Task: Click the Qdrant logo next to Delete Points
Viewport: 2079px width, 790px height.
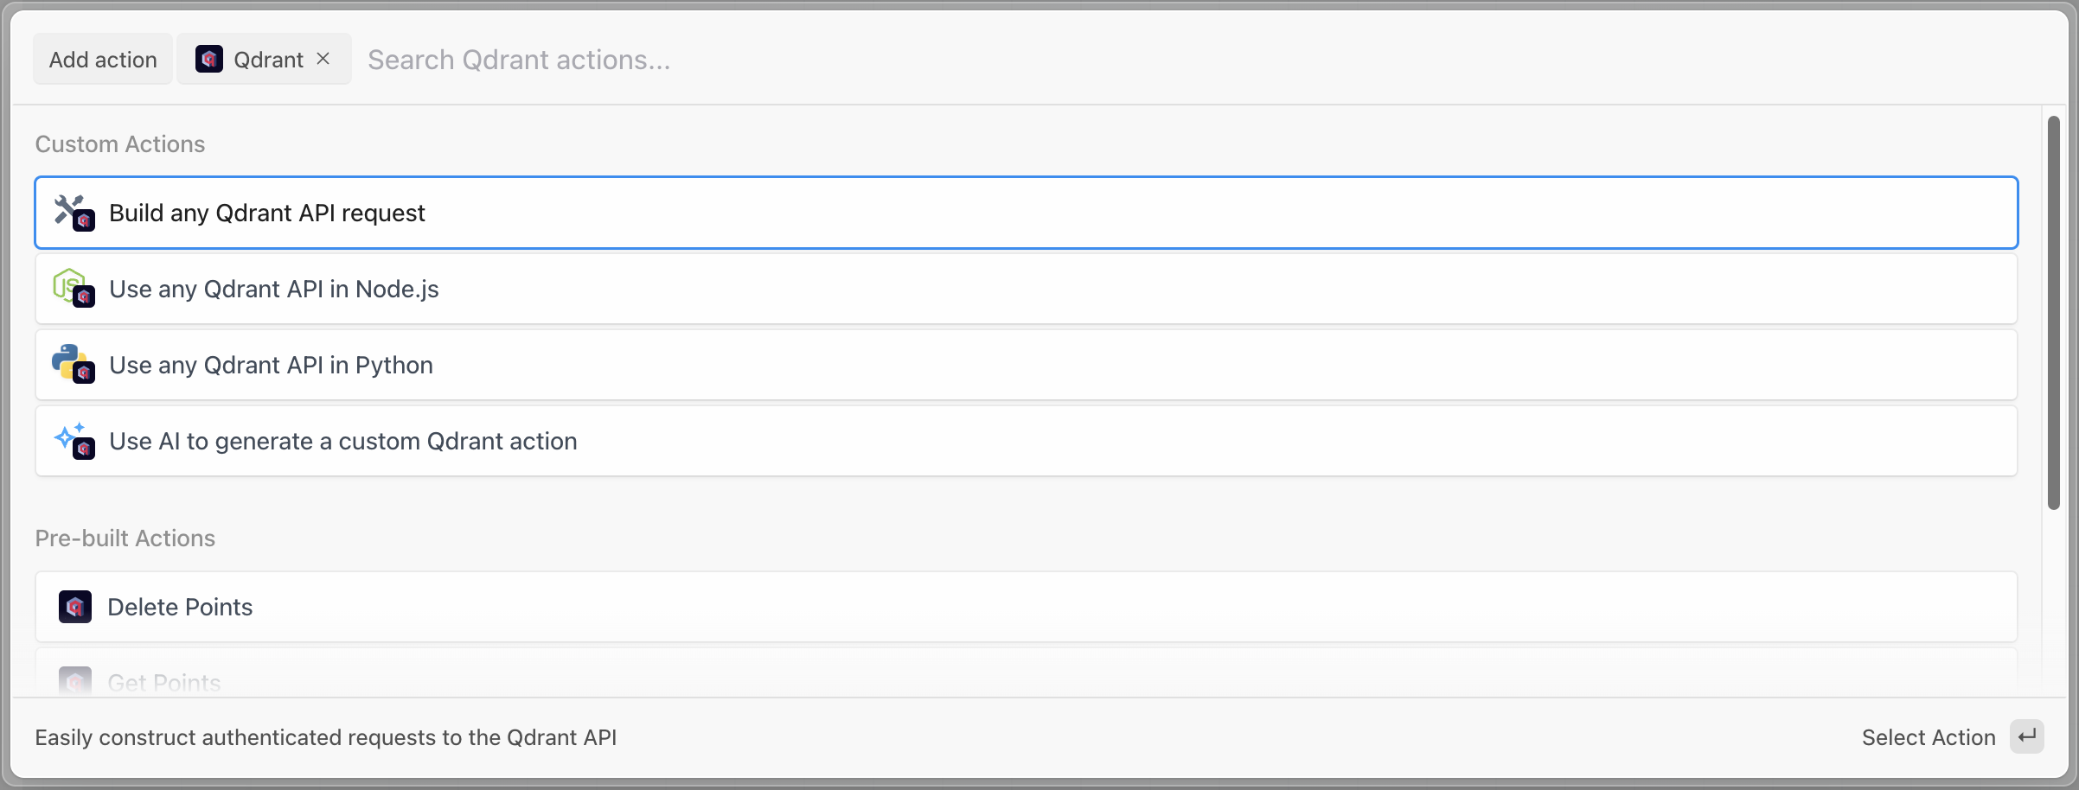Action: pyautogui.click(x=75, y=606)
